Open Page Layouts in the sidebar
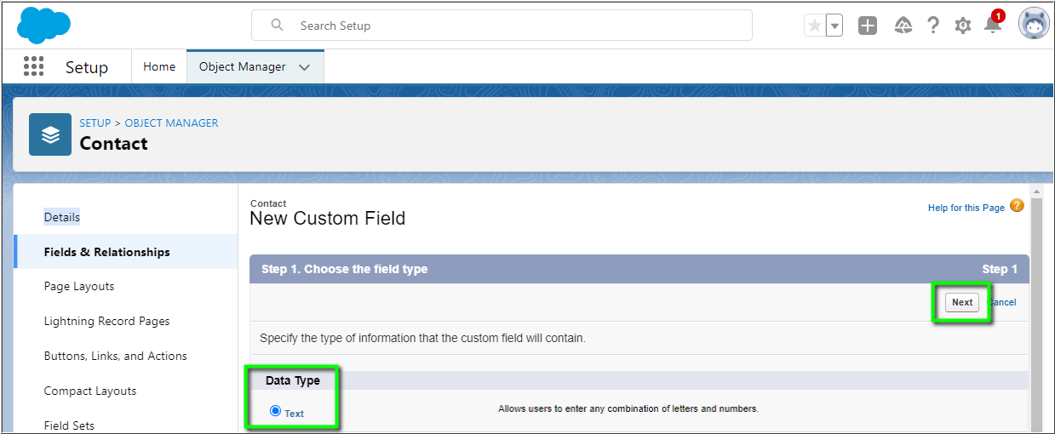The image size is (1055, 434). coord(79,287)
